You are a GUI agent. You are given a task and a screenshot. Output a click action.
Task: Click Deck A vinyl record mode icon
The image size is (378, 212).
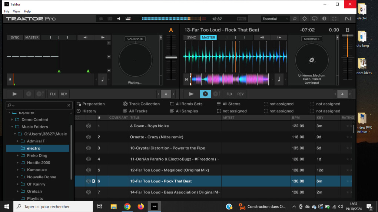pyautogui.click(x=29, y=94)
